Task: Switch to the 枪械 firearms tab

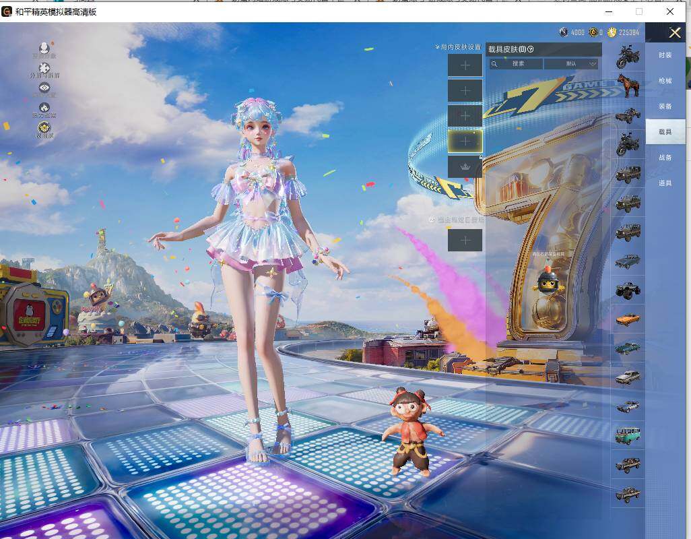Action: coord(665,81)
